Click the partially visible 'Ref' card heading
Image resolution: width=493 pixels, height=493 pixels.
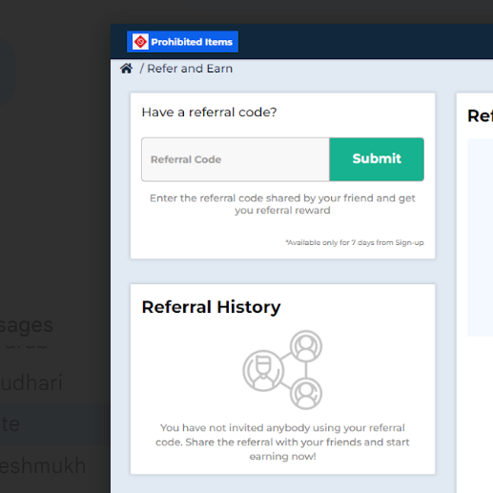[x=480, y=115]
